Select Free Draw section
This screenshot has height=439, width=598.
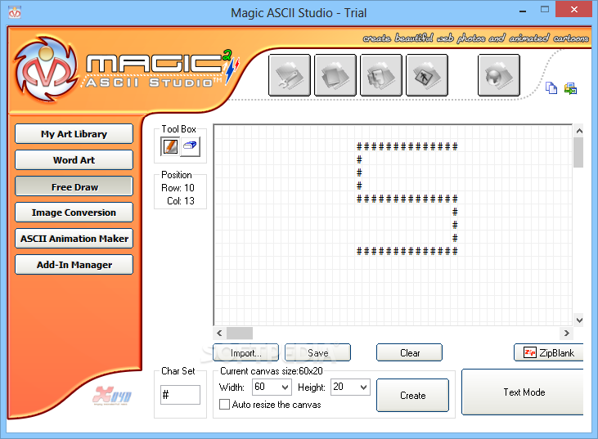(74, 186)
